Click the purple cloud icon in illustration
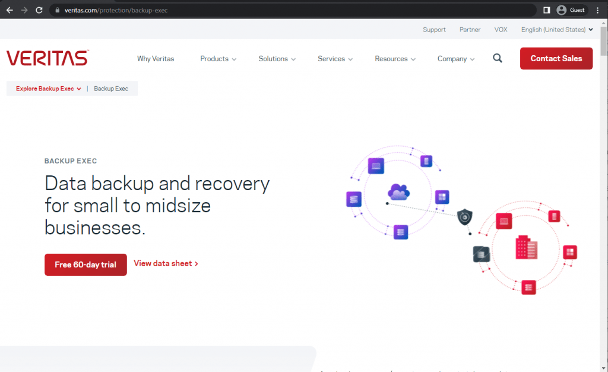The height and width of the screenshot is (372, 608). pos(398,191)
